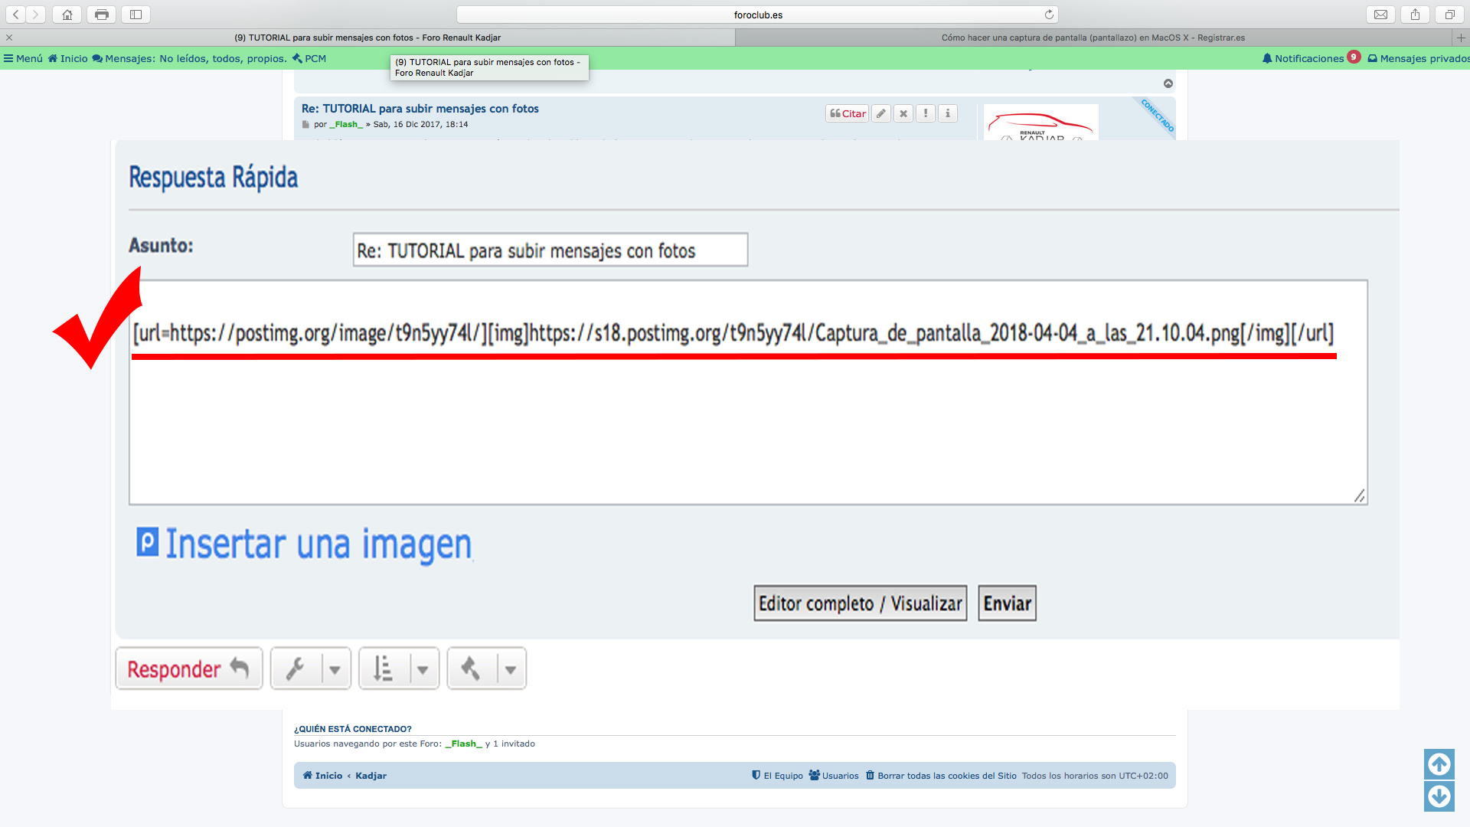Switch to the Registrar.es captura tab
The width and height of the screenshot is (1470, 827).
[1093, 38]
